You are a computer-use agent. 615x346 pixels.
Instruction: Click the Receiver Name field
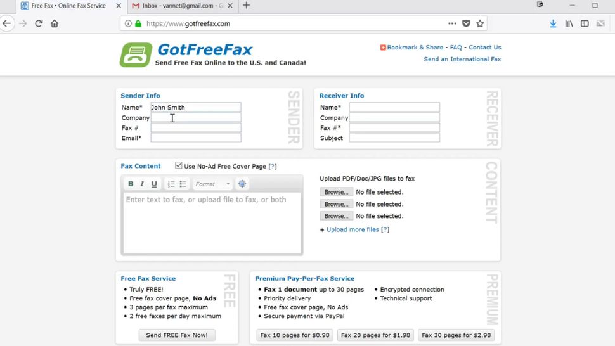[x=394, y=107]
